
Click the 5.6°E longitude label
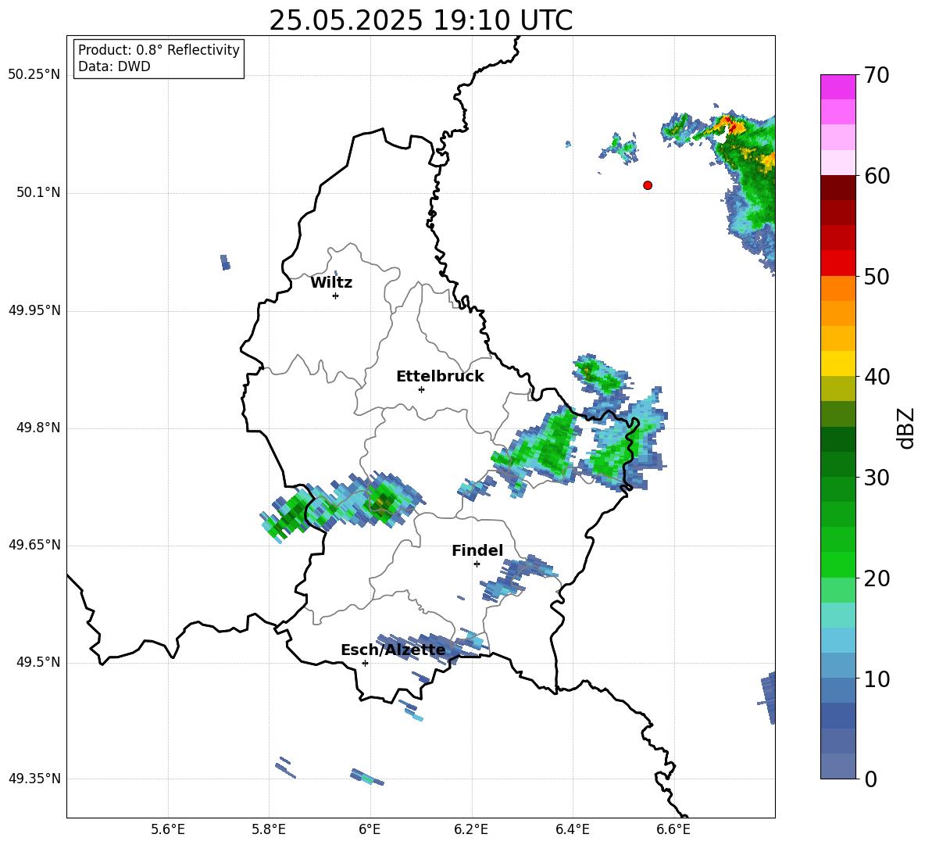168,829
